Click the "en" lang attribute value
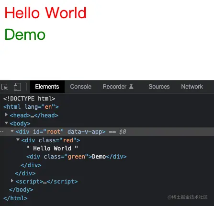The height and width of the screenshot is (206, 214). tap(48, 107)
